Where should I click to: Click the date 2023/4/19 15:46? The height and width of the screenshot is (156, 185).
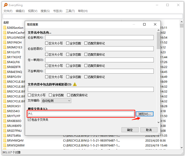156,146
